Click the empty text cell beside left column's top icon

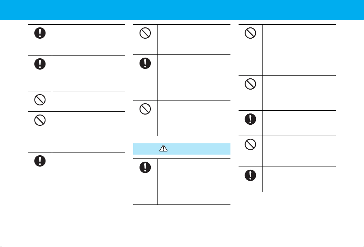pyautogui.click(x=89, y=40)
